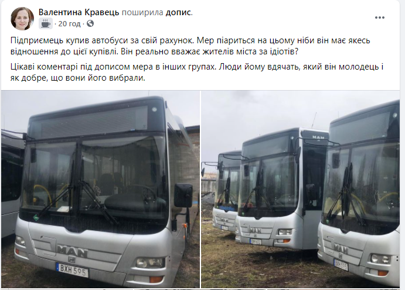Image resolution: width=405 pixels, height=290 pixels.
Task: Click the word "поширила" in post header
Action: click(142, 12)
